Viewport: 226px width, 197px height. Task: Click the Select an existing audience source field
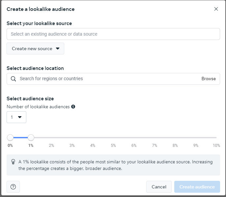tap(113, 34)
